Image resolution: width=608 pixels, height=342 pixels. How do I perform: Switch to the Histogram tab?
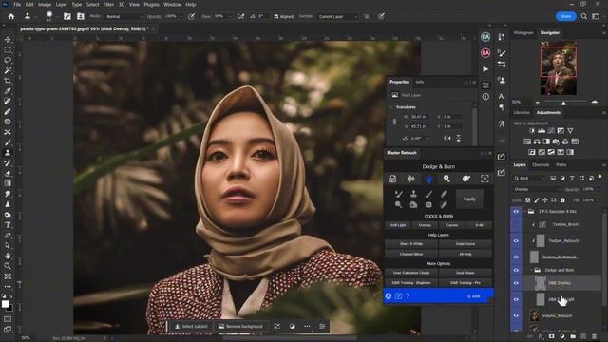click(523, 33)
